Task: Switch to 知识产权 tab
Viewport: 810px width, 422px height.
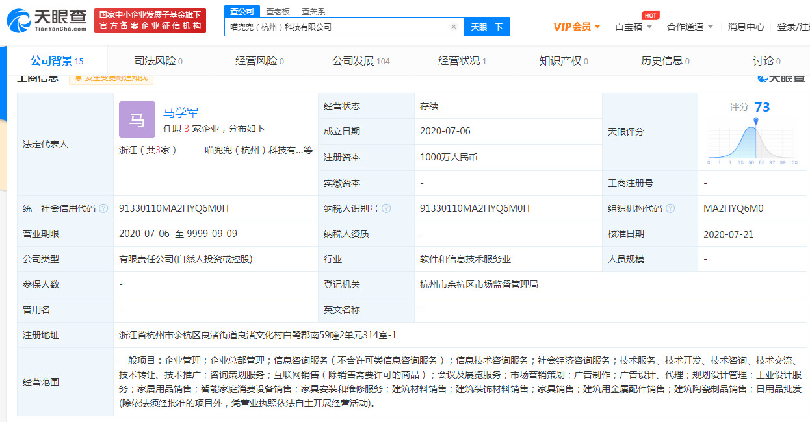Action: tap(564, 61)
